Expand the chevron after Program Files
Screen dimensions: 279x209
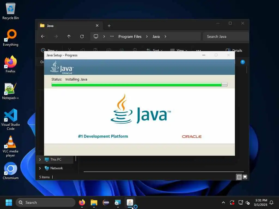click(x=147, y=36)
